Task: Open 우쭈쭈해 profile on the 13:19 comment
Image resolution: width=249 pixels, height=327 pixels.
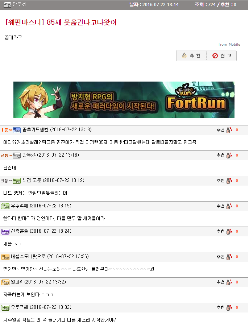Action: [x=20, y=206]
